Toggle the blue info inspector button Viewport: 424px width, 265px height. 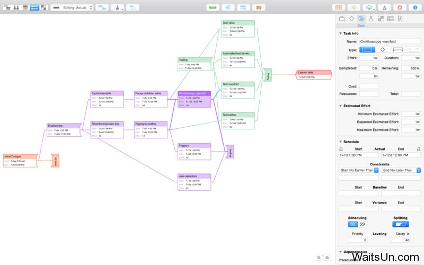(415, 7)
